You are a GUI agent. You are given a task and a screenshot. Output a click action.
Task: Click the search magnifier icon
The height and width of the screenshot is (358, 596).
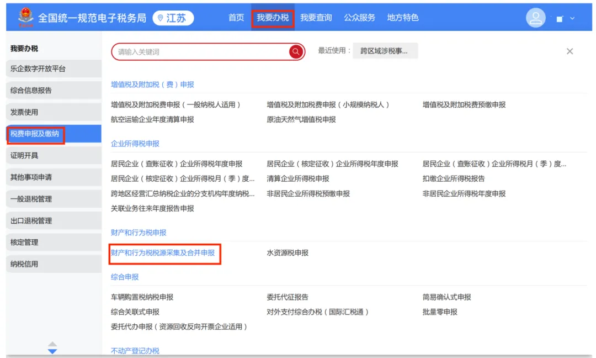(x=296, y=51)
